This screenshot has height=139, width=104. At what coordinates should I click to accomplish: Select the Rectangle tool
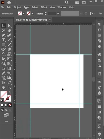tap(3, 45)
